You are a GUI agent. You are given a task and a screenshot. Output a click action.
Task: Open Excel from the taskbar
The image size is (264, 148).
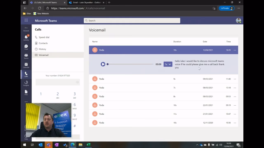click(x=89, y=145)
